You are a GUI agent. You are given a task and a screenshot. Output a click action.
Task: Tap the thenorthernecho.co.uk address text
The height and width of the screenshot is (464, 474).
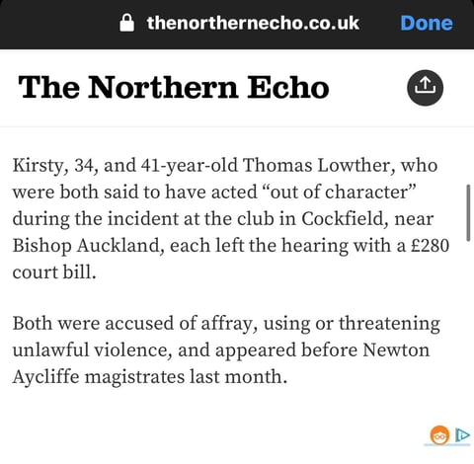click(x=253, y=23)
